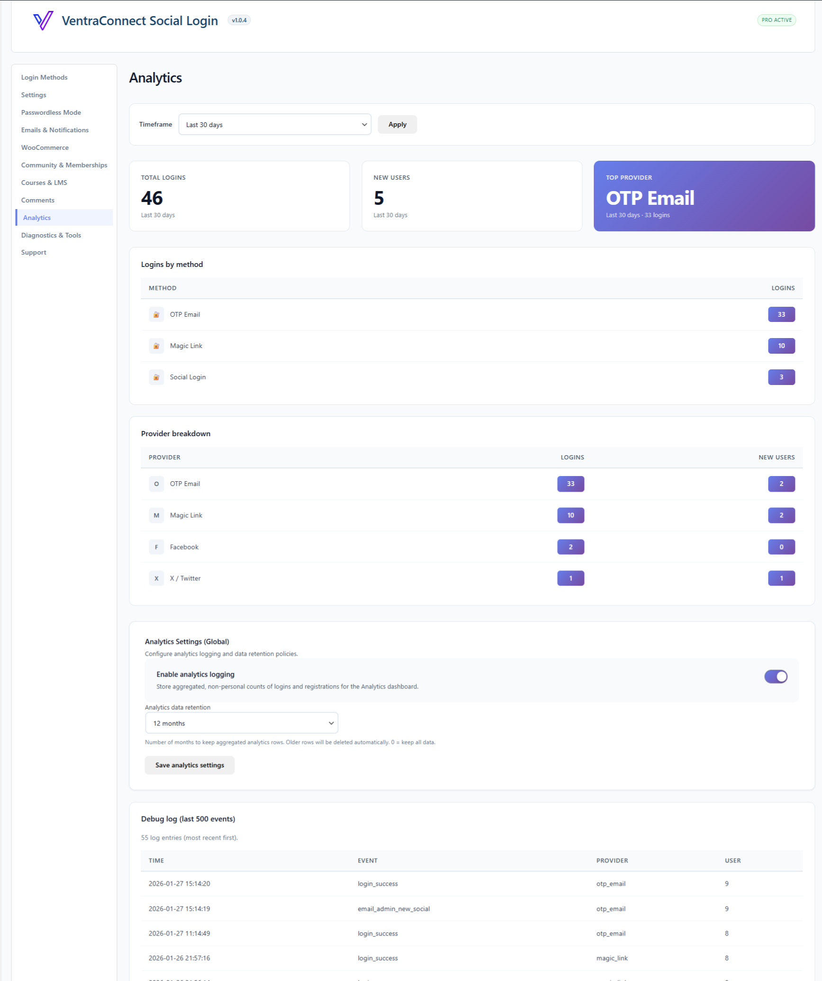Click the lock icon beside OTP Email method
822x981 pixels.
[x=156, y=314]
